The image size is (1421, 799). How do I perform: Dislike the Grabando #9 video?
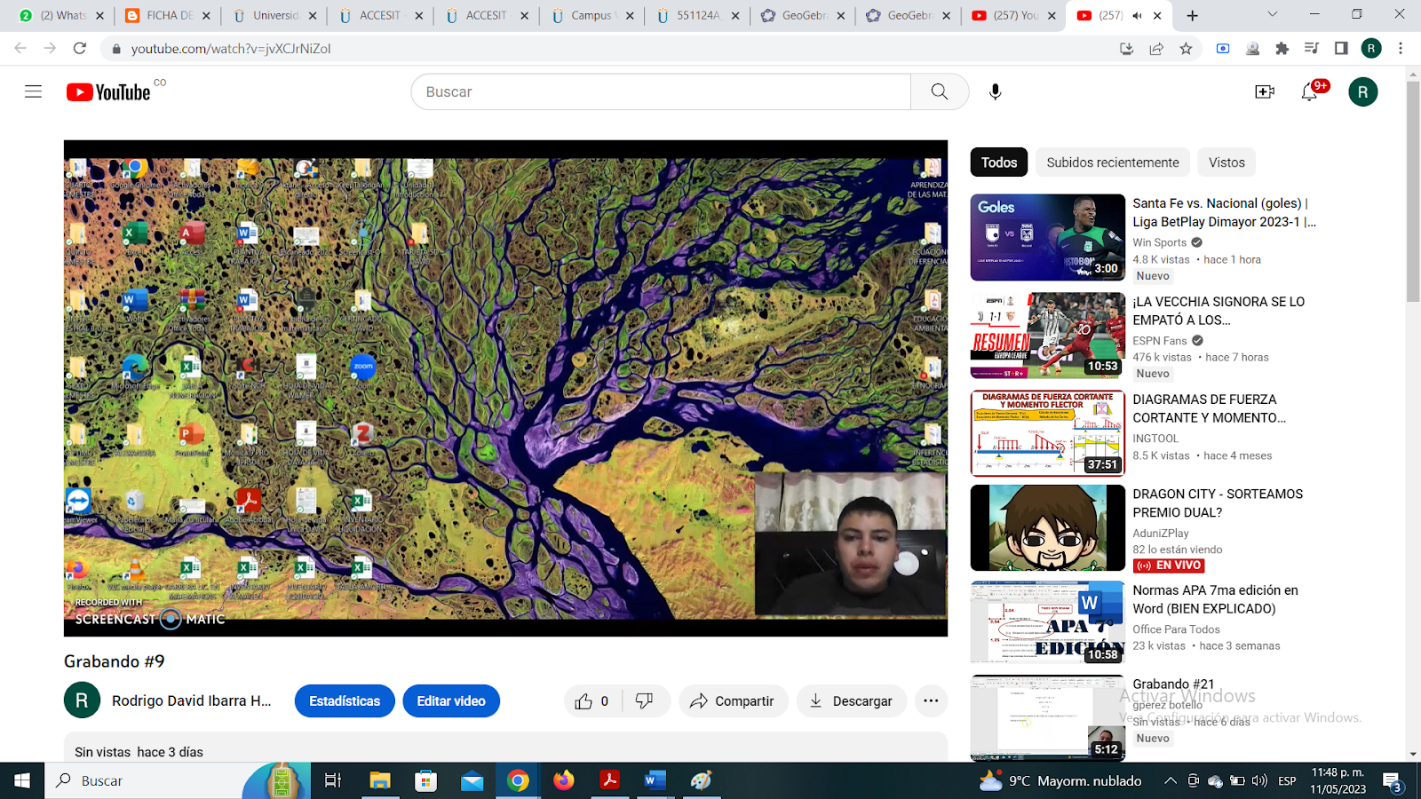pos(645,701)
